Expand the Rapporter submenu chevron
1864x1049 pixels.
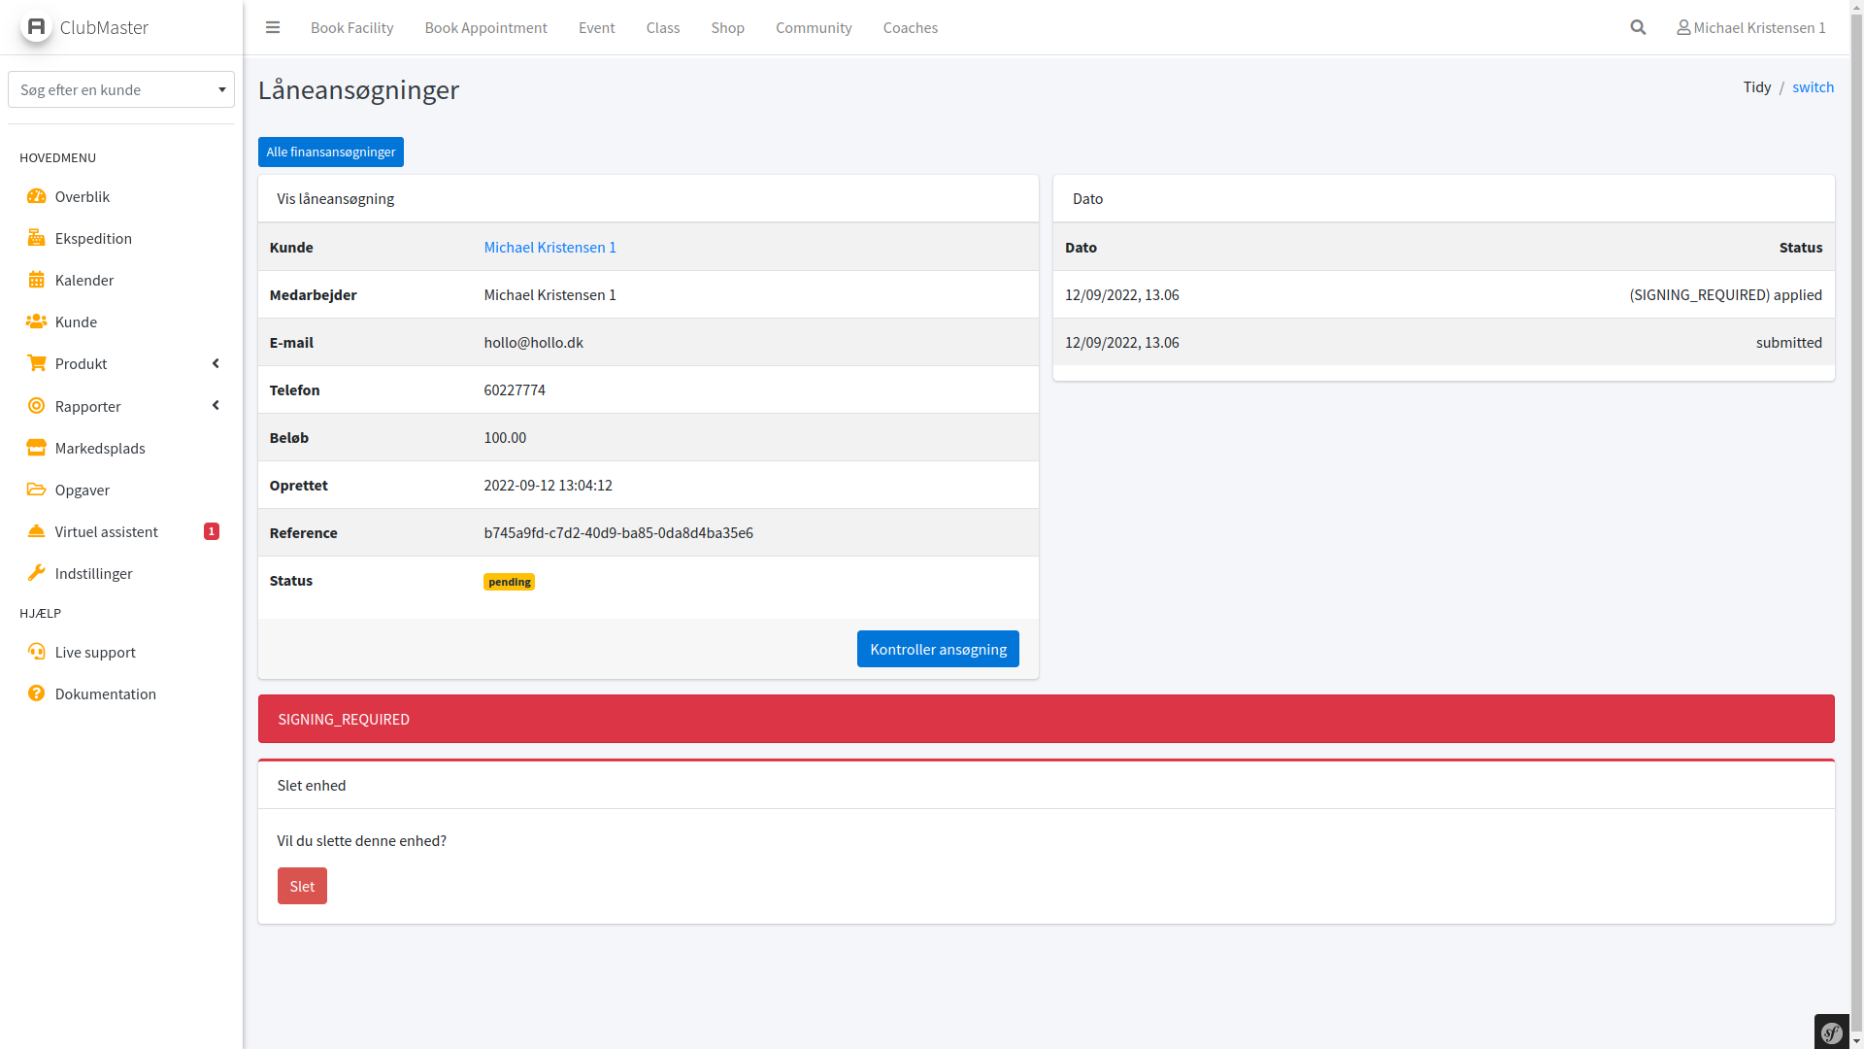pyautogui.click(x=216, y=405)
